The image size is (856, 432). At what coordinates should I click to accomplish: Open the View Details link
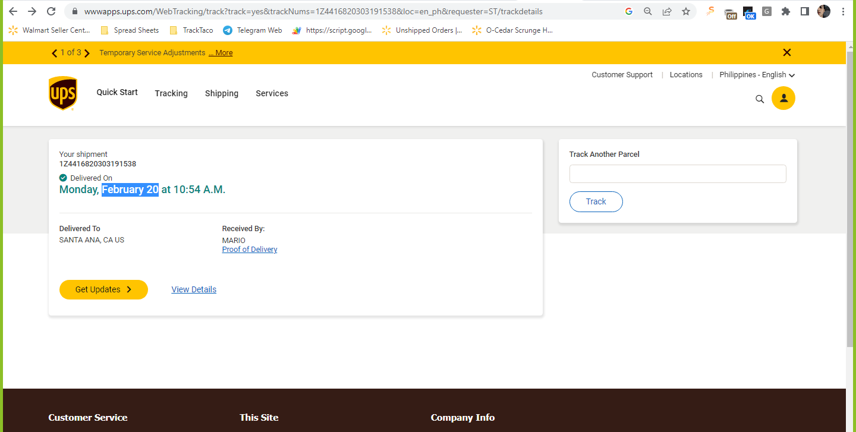194,289
